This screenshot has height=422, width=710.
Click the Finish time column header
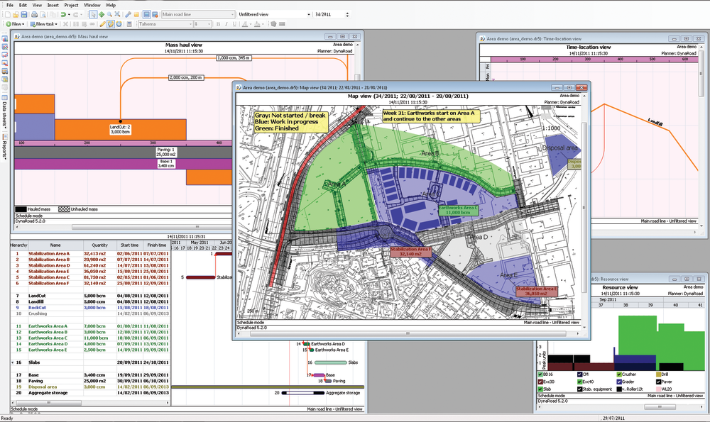pyautogui.click(x=156, y=245)
